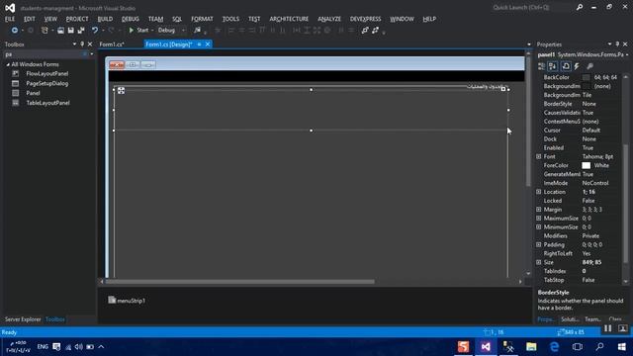The image size is (633, 356).
Task: Select the Dock property row
Action: point(580,138)
